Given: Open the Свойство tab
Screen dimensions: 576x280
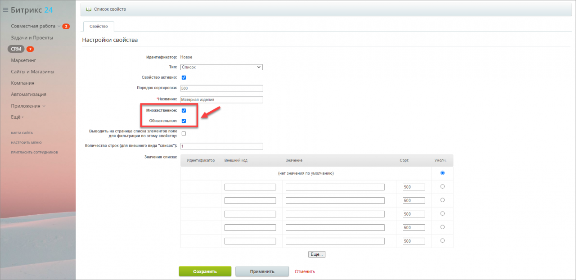Looking at the screenshot, I should tap(99, 27).
